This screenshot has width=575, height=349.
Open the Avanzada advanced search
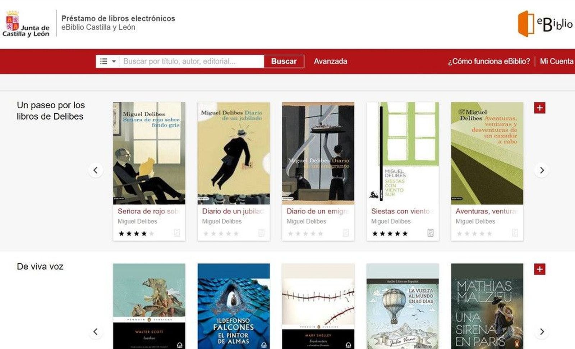[x=330, y=62]
